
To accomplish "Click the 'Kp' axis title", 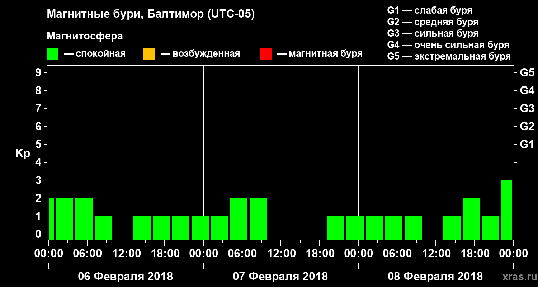I will pyautogui.click(x=23, y=153).
